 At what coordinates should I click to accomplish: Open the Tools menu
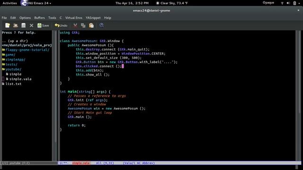tap(52, 18)
